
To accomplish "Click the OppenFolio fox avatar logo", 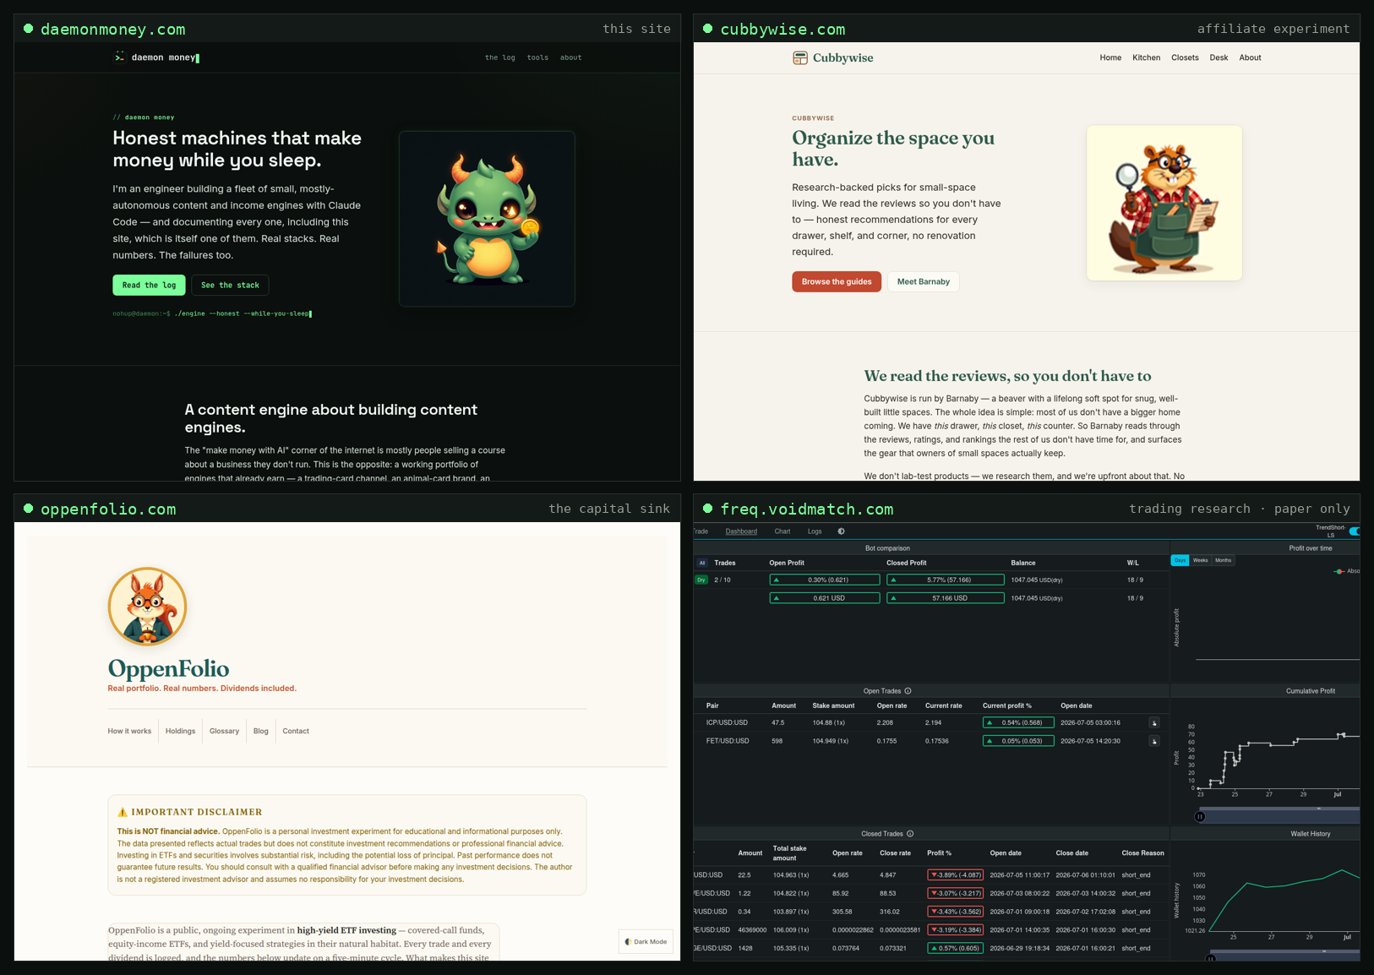I will (x=147, y=607).
